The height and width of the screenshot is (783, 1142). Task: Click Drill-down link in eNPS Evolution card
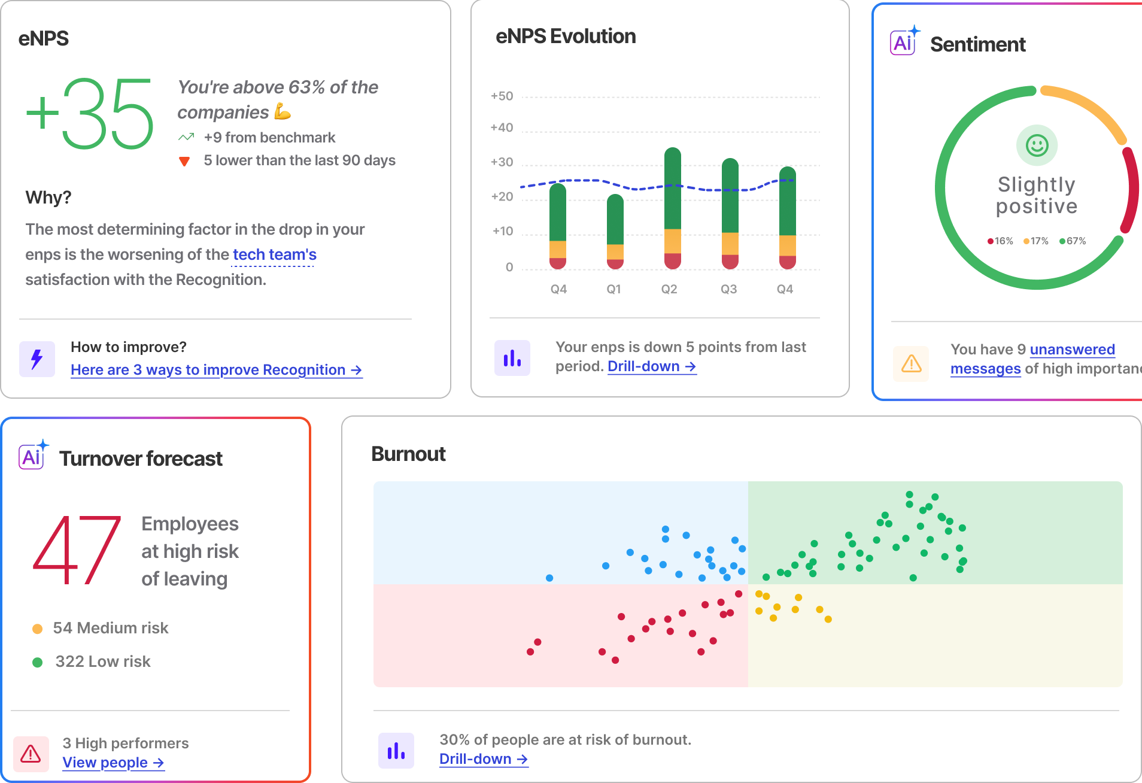pyautogui.click(x=651, y=366)
